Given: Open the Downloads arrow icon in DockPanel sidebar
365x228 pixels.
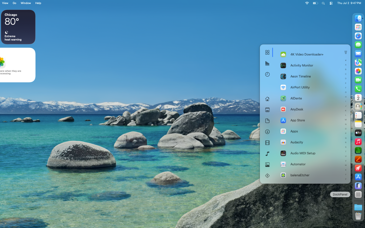Looking at the screenshot, I should pyautogui.click(x=267, y=132).
